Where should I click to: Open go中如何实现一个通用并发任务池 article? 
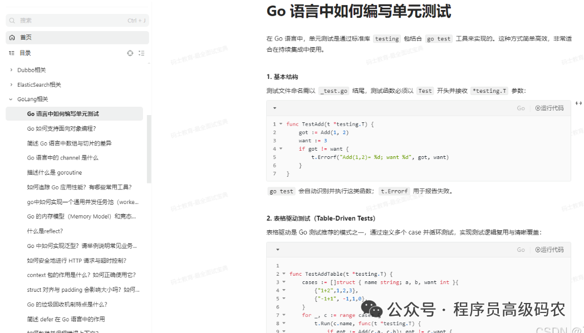click(83, 202)
